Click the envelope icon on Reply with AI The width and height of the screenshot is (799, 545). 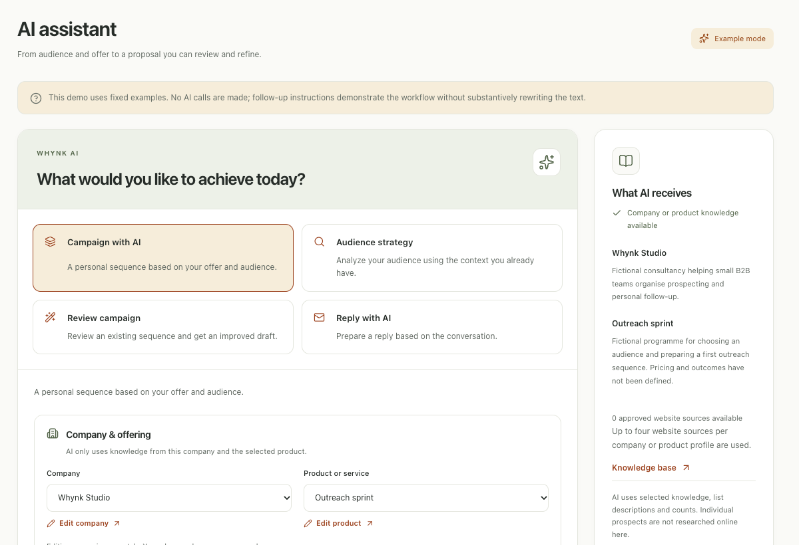pyautogui.click(x=320, y=318)
